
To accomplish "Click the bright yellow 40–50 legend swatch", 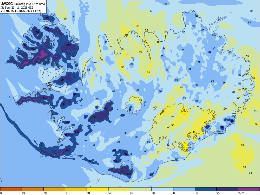I will coord(97,189).
